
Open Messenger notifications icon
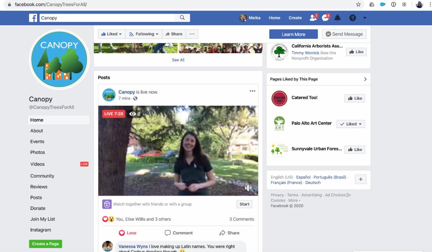point(325,18)
